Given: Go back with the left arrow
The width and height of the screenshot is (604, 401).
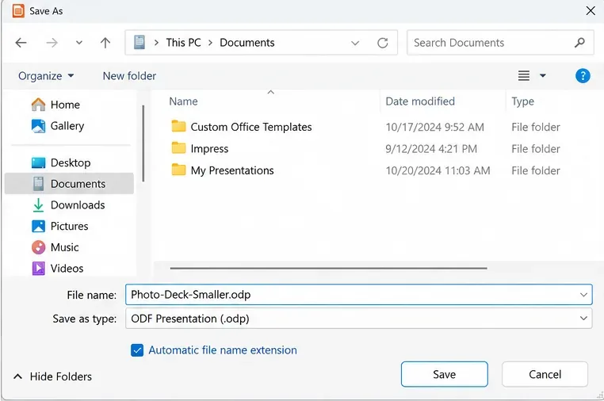Looking at the screenshot, I should click(x=21, y=42).
